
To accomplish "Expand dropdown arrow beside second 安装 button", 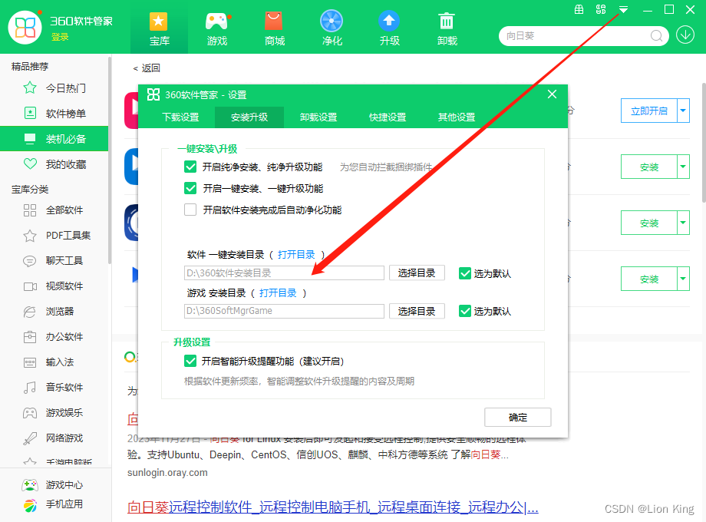I will point(684,223).
